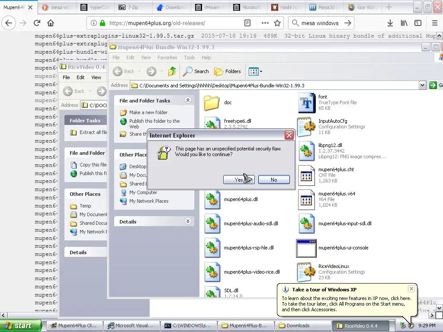This screenshot has width=443, height=332.
Task: Select the mupen64plus-audio-sdl.dll icon
Action: 212,224
